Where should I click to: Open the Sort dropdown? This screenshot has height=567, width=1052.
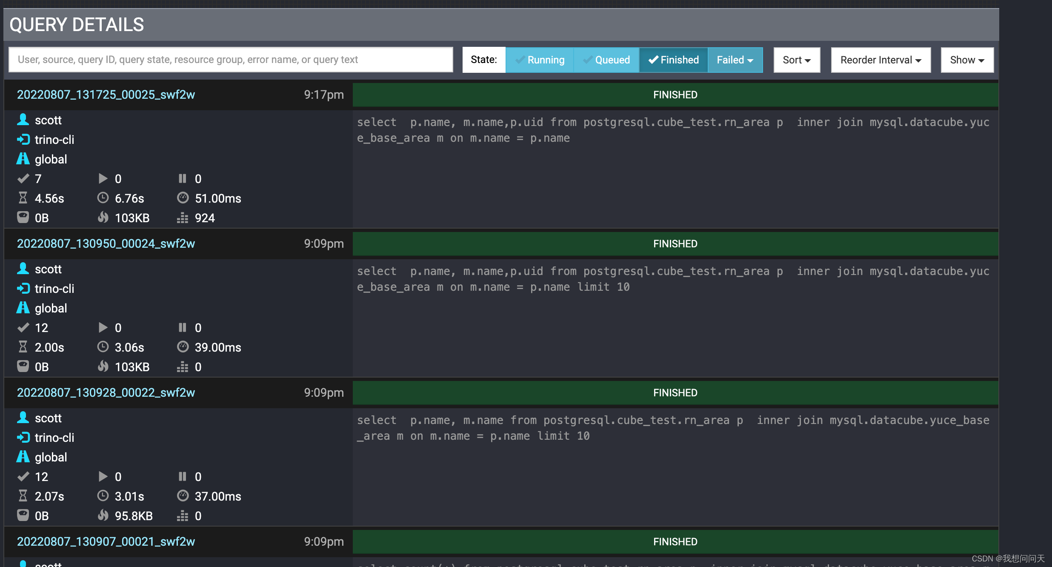pos(796,60)
